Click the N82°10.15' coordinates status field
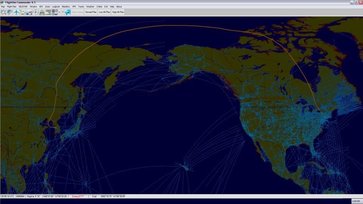Viewport: 363px width, 204px height. click(x=113, y=196)
